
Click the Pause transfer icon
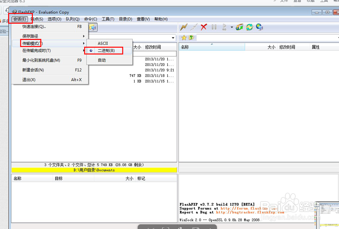click(214, 27)
